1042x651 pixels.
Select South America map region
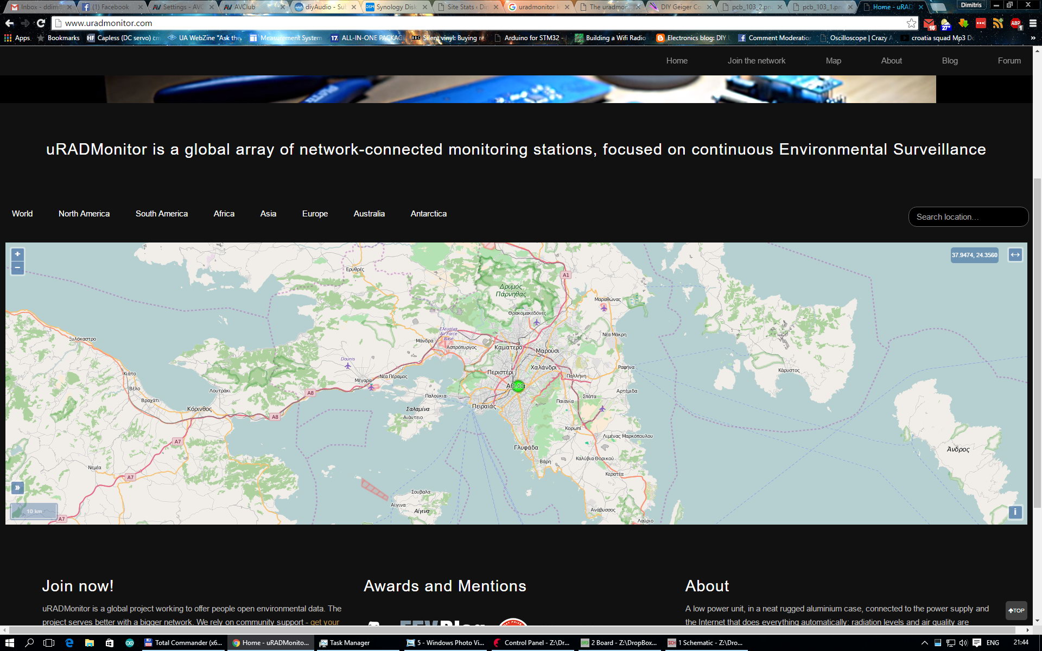click(162, 214)
